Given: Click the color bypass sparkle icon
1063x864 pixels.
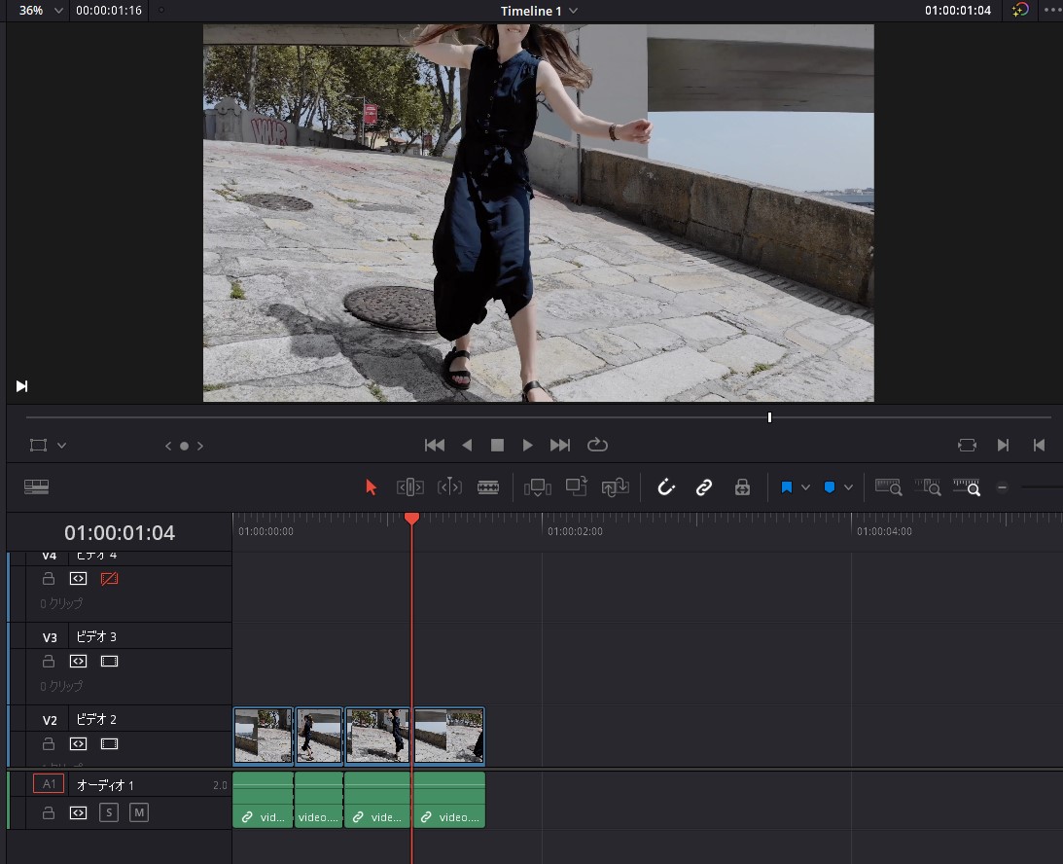Looking at the screenshot, I should point(1020,10).
